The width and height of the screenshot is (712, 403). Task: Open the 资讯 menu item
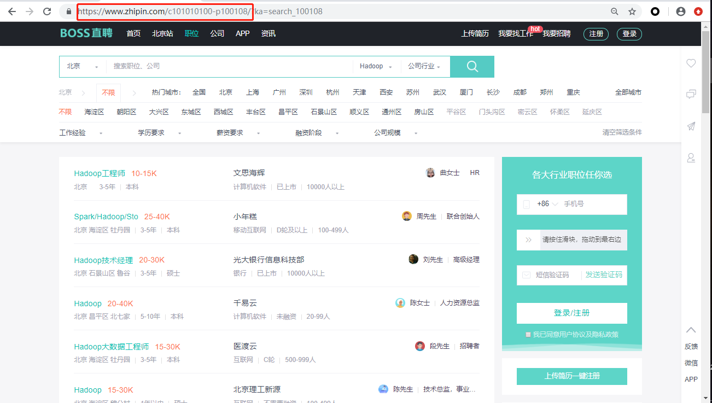point(268,33)
